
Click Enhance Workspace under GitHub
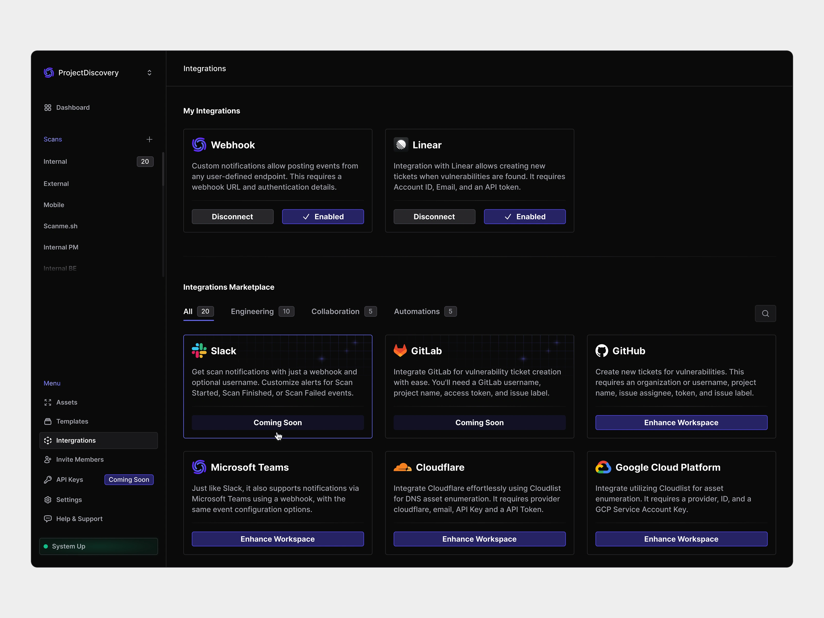(681, 423)
